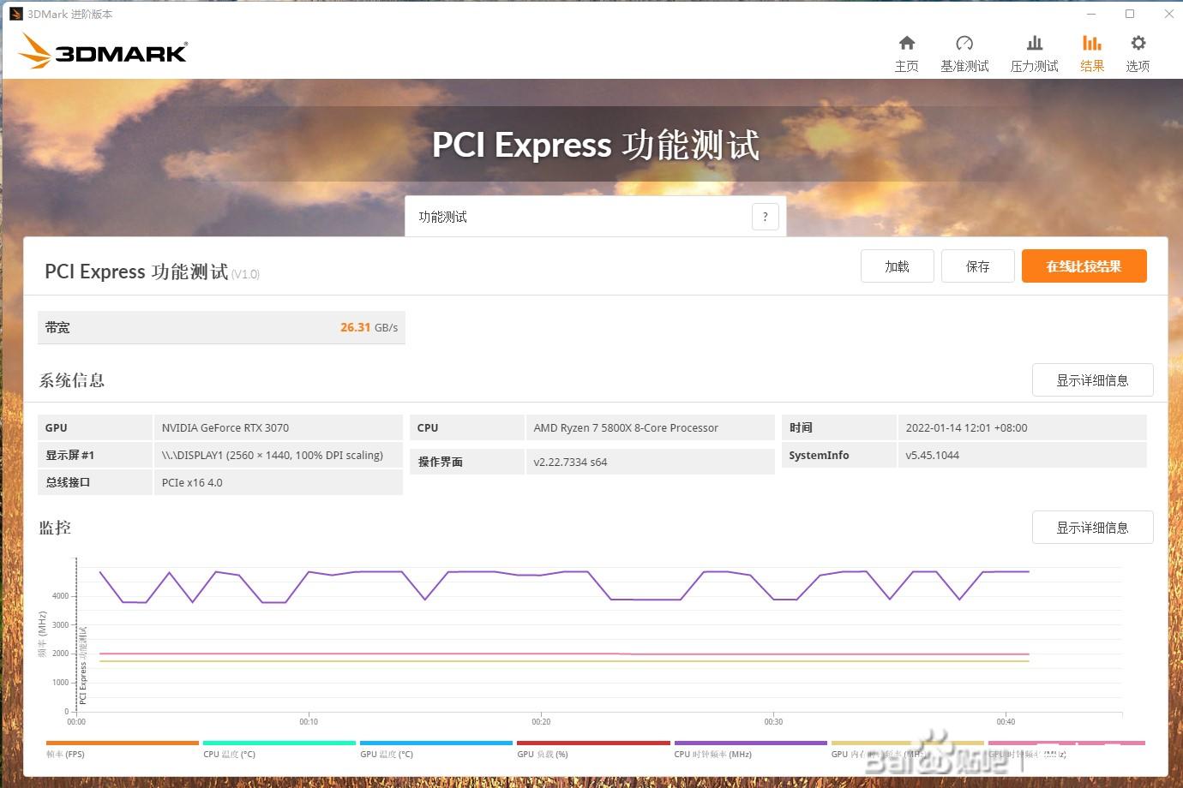Click the 操作界面 version v2.22.7334 s64

[x=570, y=462]
